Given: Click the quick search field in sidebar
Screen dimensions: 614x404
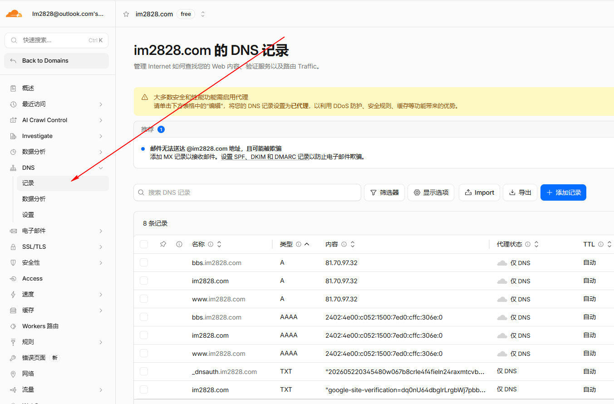Looking at the screenshot, I should (57, 40).
